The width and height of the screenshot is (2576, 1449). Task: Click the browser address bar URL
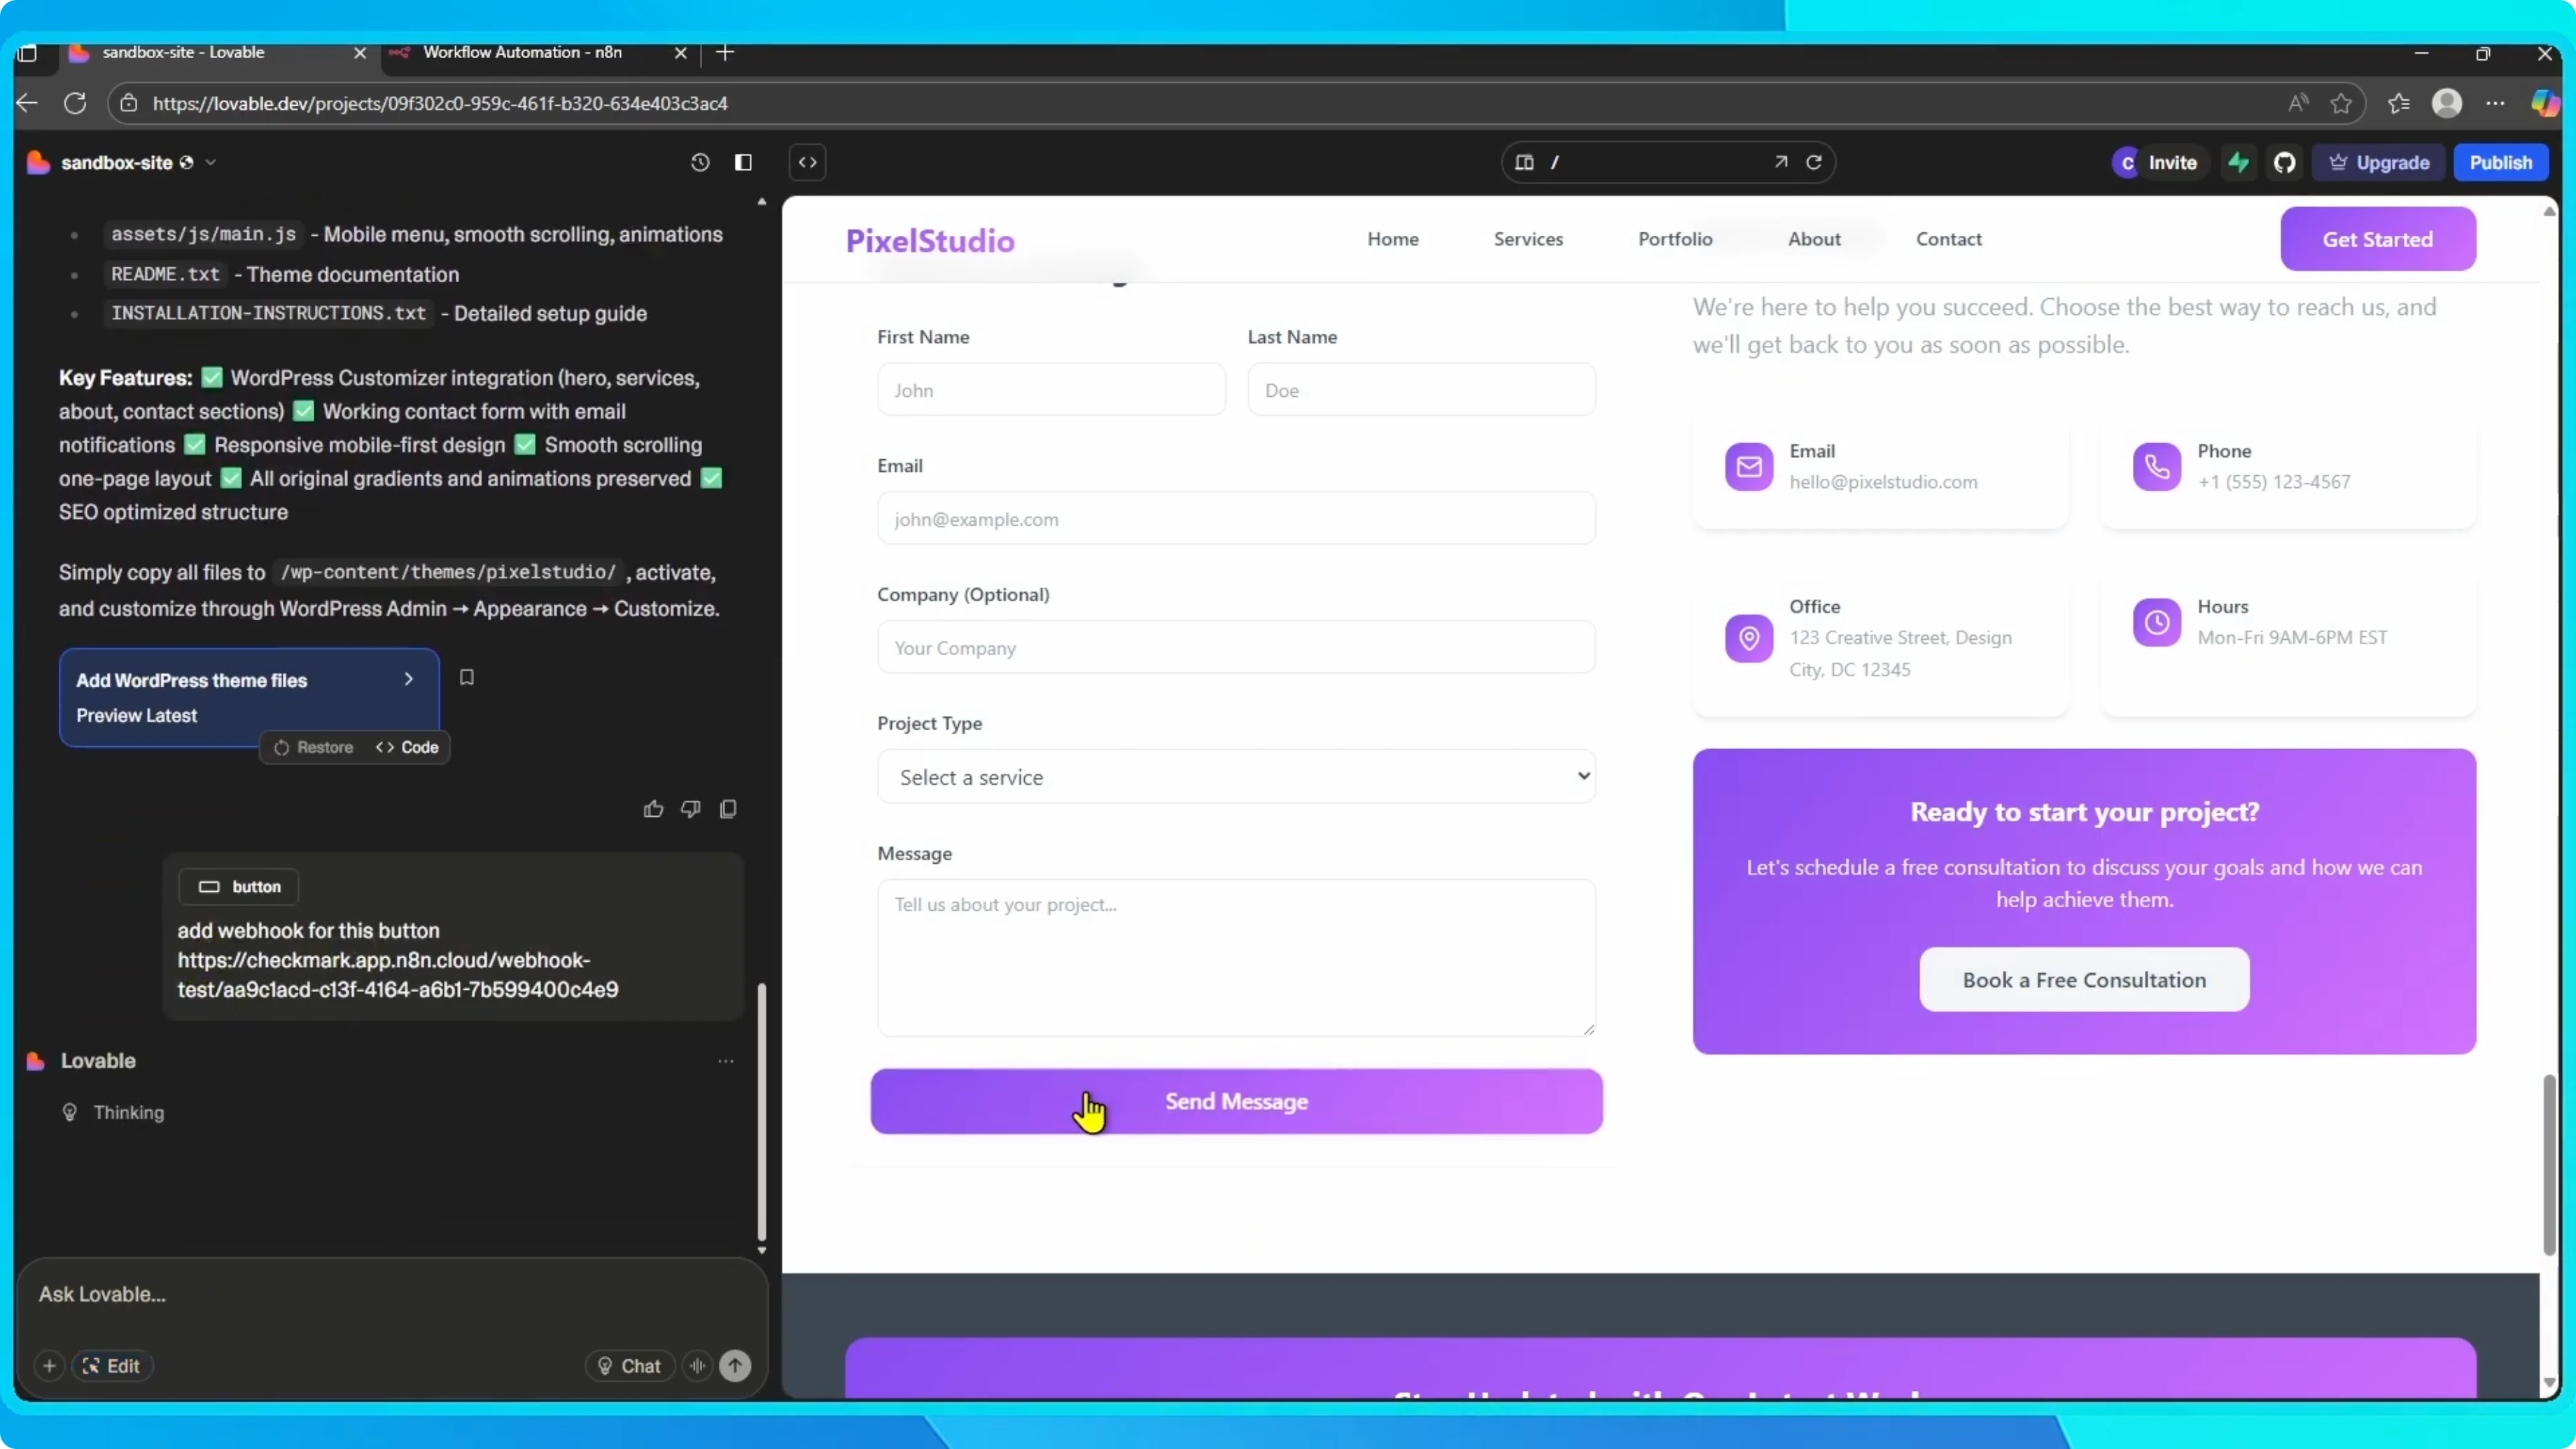pos(440,103)
